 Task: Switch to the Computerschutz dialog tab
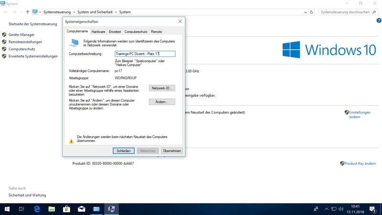tap(136, 32)
